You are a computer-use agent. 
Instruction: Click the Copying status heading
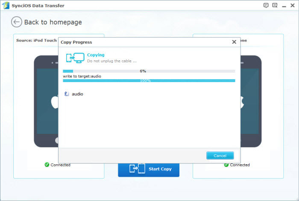96,55
